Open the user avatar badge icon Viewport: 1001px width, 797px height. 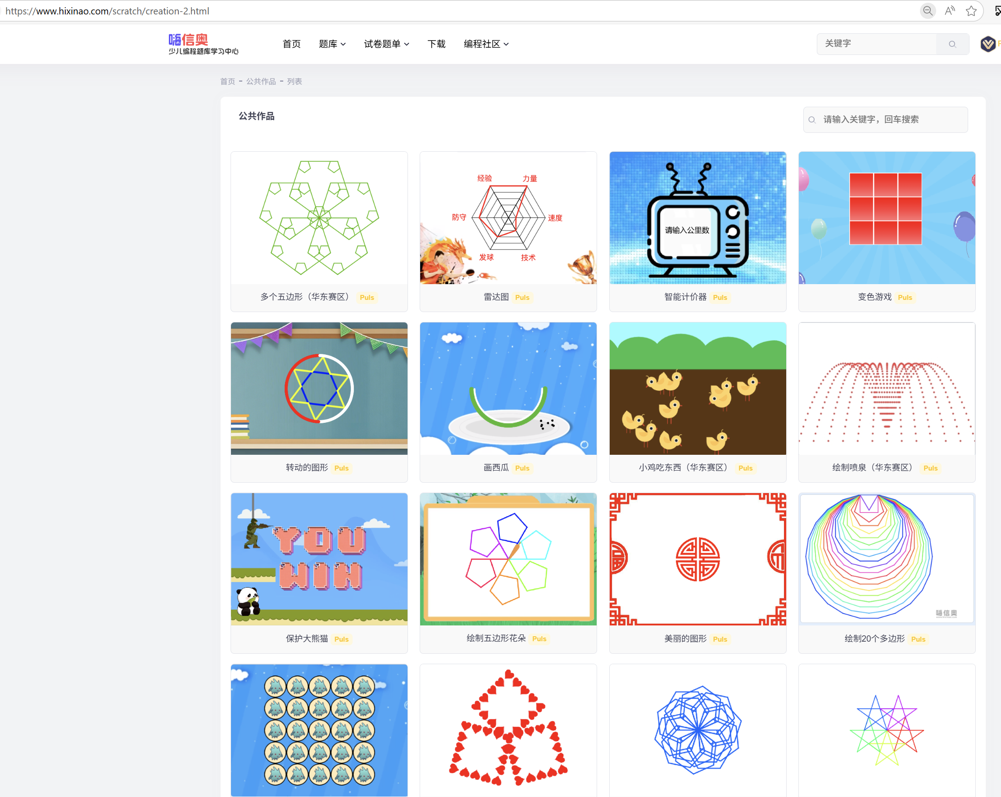coord(987,44)
